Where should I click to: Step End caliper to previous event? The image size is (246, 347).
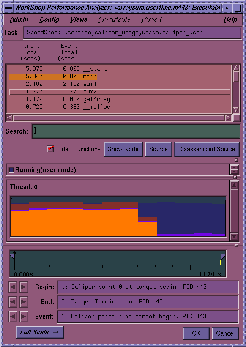coord(13,302)
